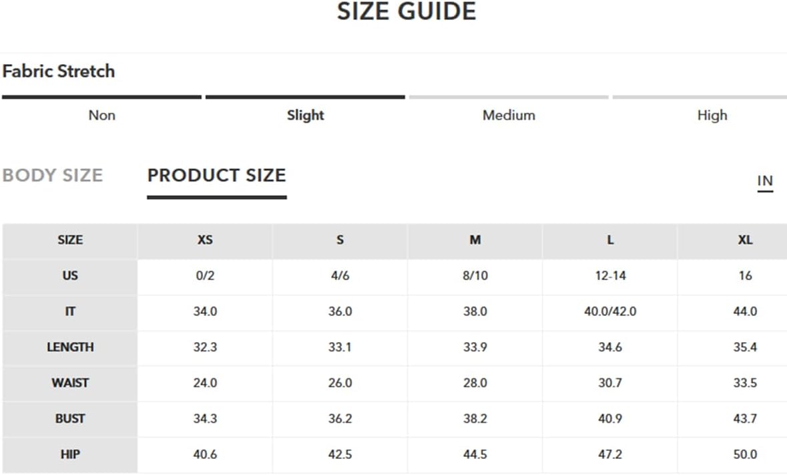Select the XS size column header
The image size is (787, 475).
click(205, 240)
